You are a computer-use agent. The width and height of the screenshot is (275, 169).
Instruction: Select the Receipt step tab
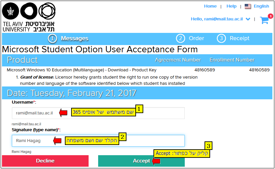239,38
